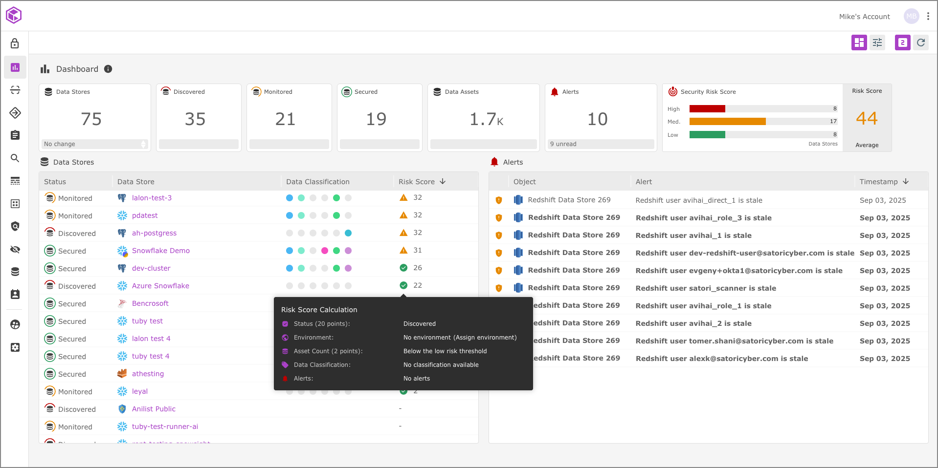Click the shield search icon in sidebar
The image size is (938, 468).
(x=15, y=226)
